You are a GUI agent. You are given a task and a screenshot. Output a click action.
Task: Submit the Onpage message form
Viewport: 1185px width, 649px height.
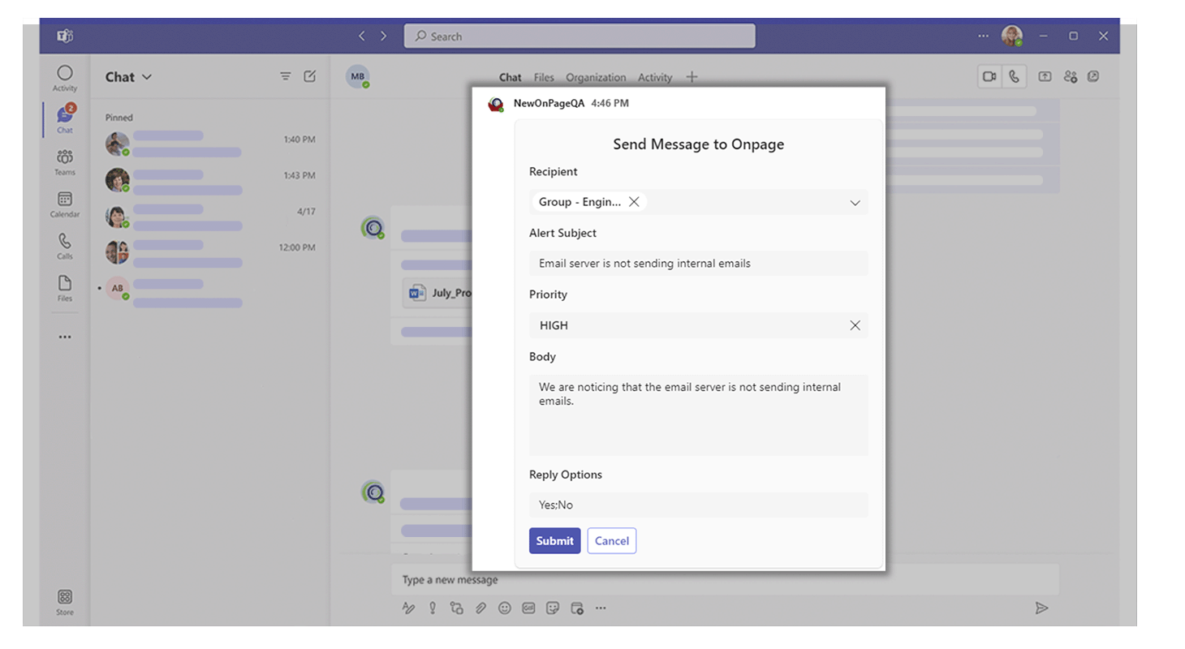[554, 540]
